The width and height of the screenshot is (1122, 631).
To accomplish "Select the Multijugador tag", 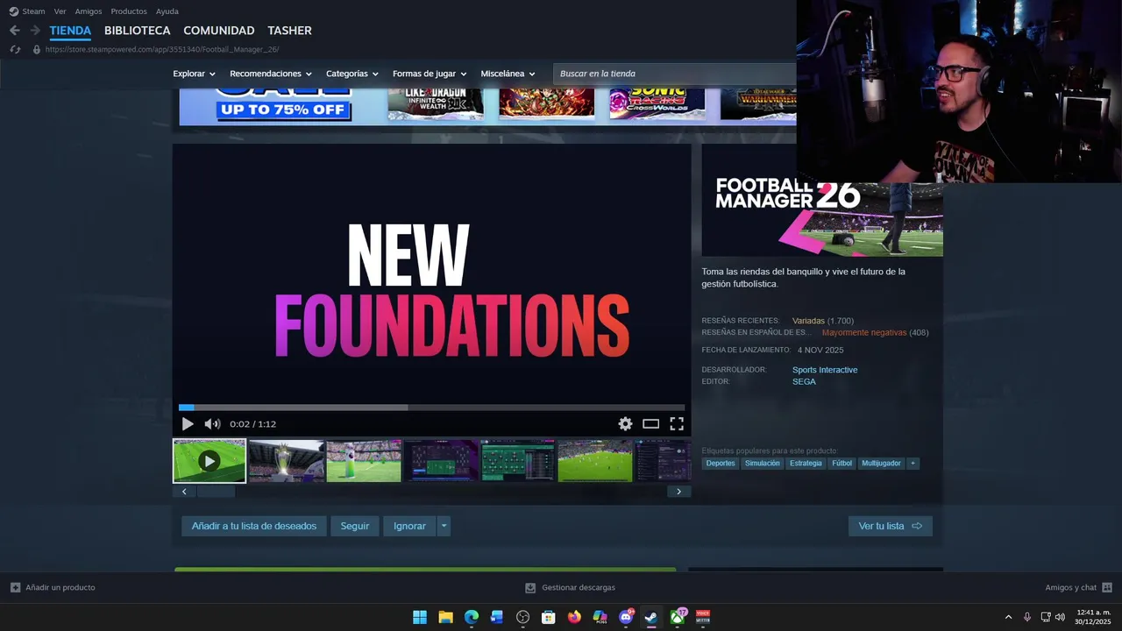I will point(881,464).
